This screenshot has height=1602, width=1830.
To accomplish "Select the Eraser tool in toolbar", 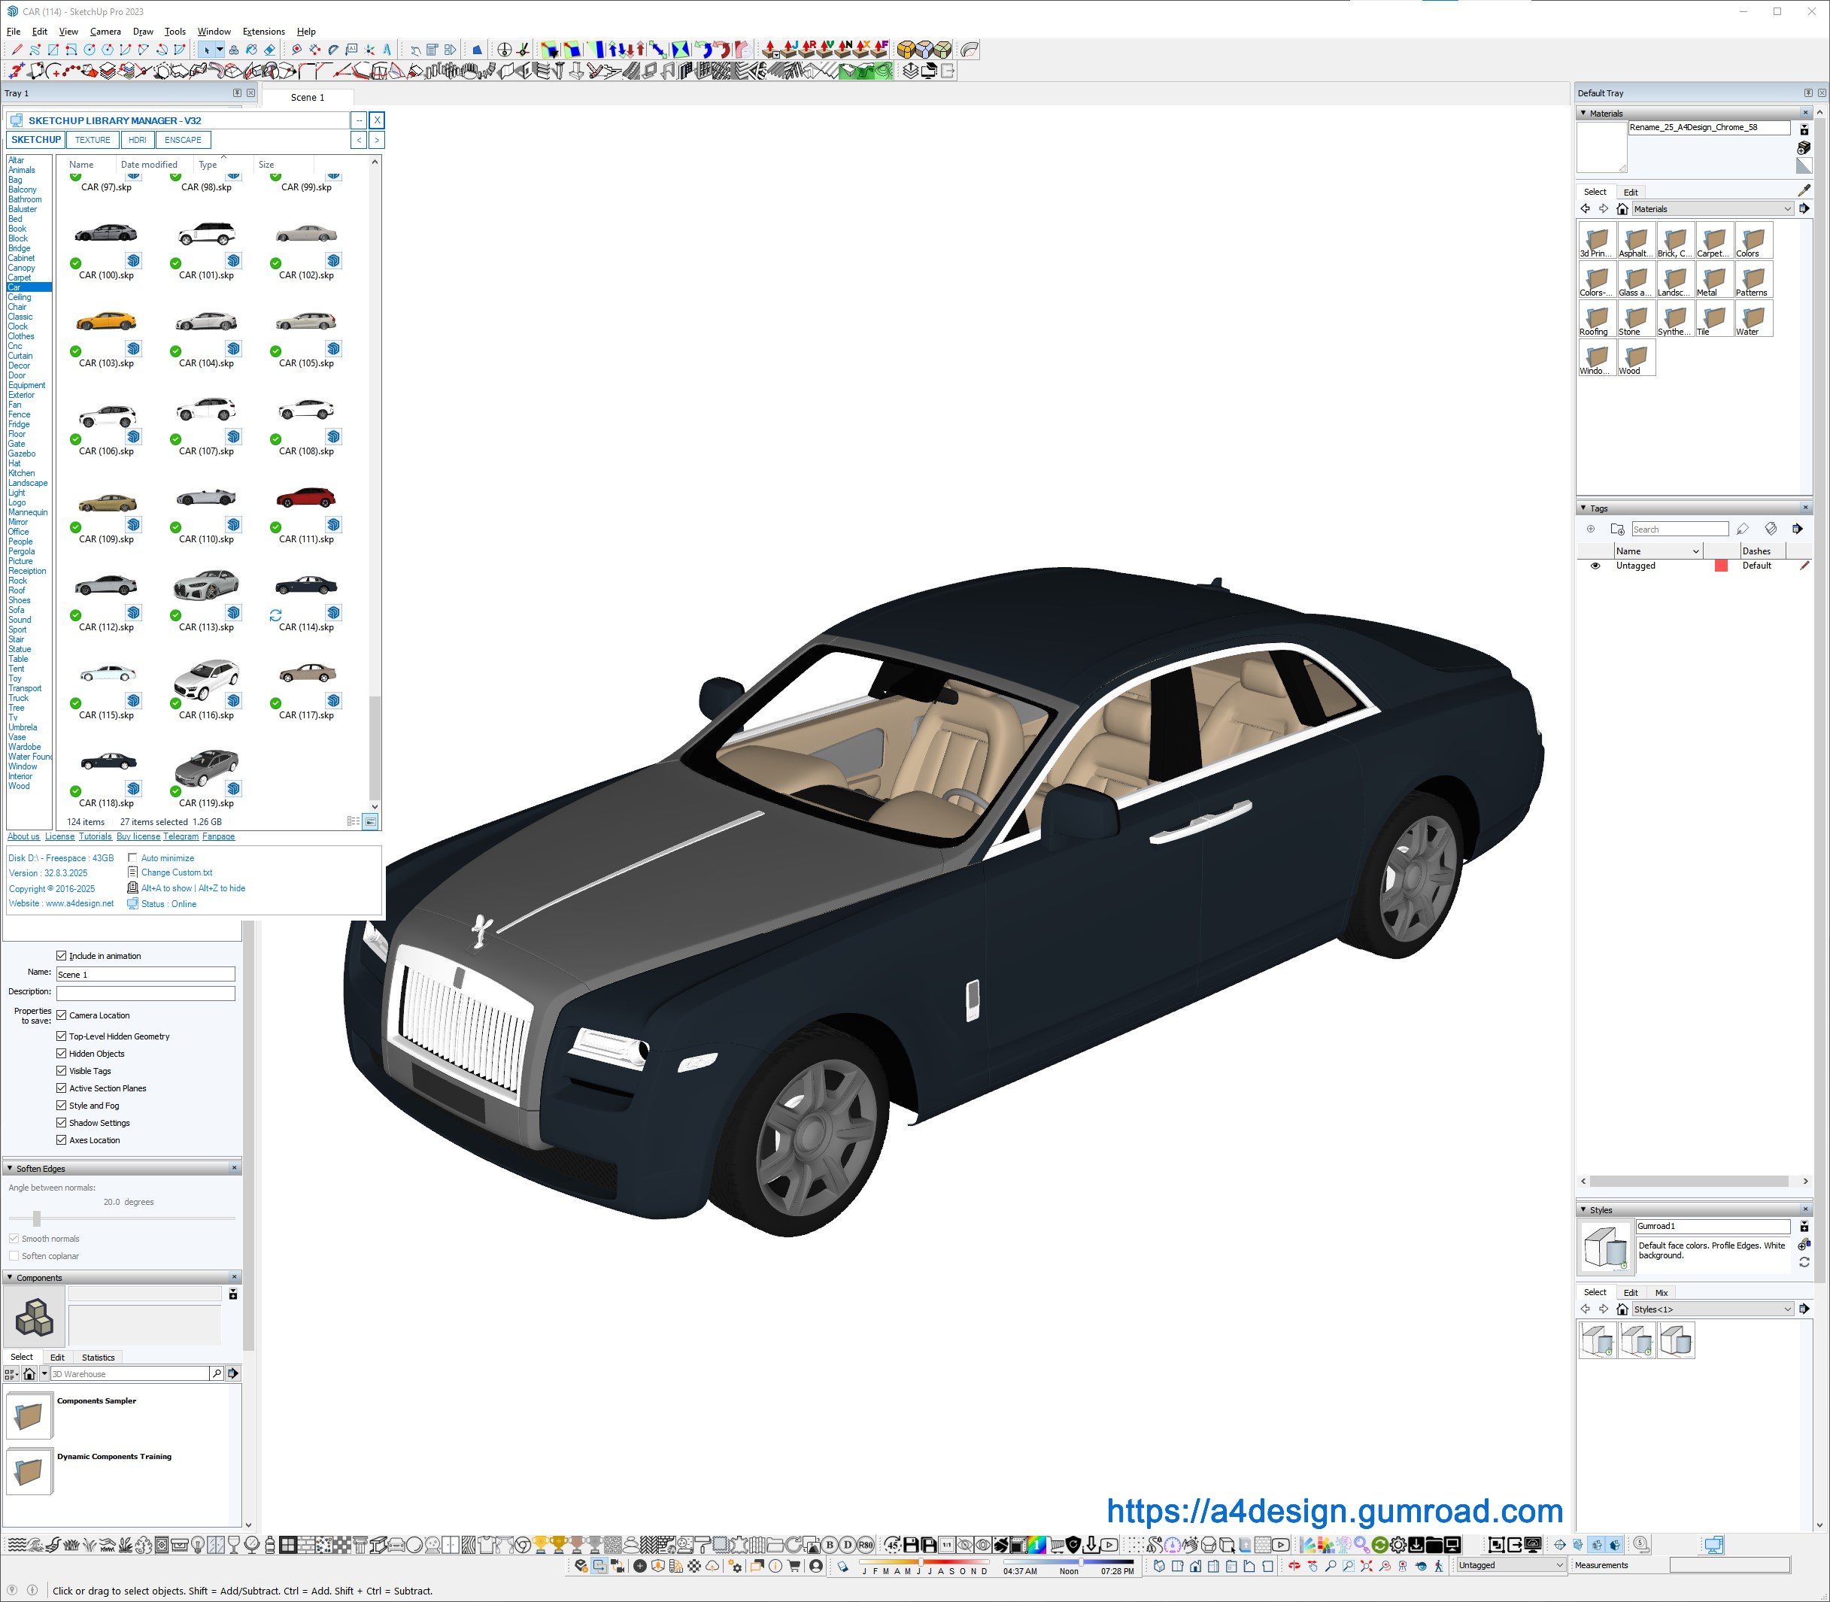I will tap(269, 50).
